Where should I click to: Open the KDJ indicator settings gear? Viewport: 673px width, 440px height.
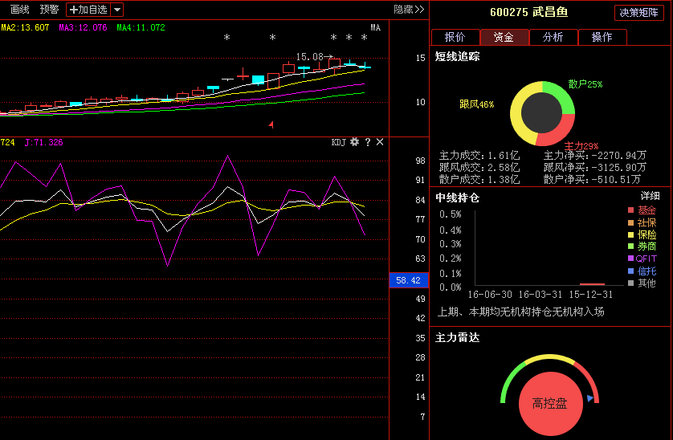[x=354, y=141]
